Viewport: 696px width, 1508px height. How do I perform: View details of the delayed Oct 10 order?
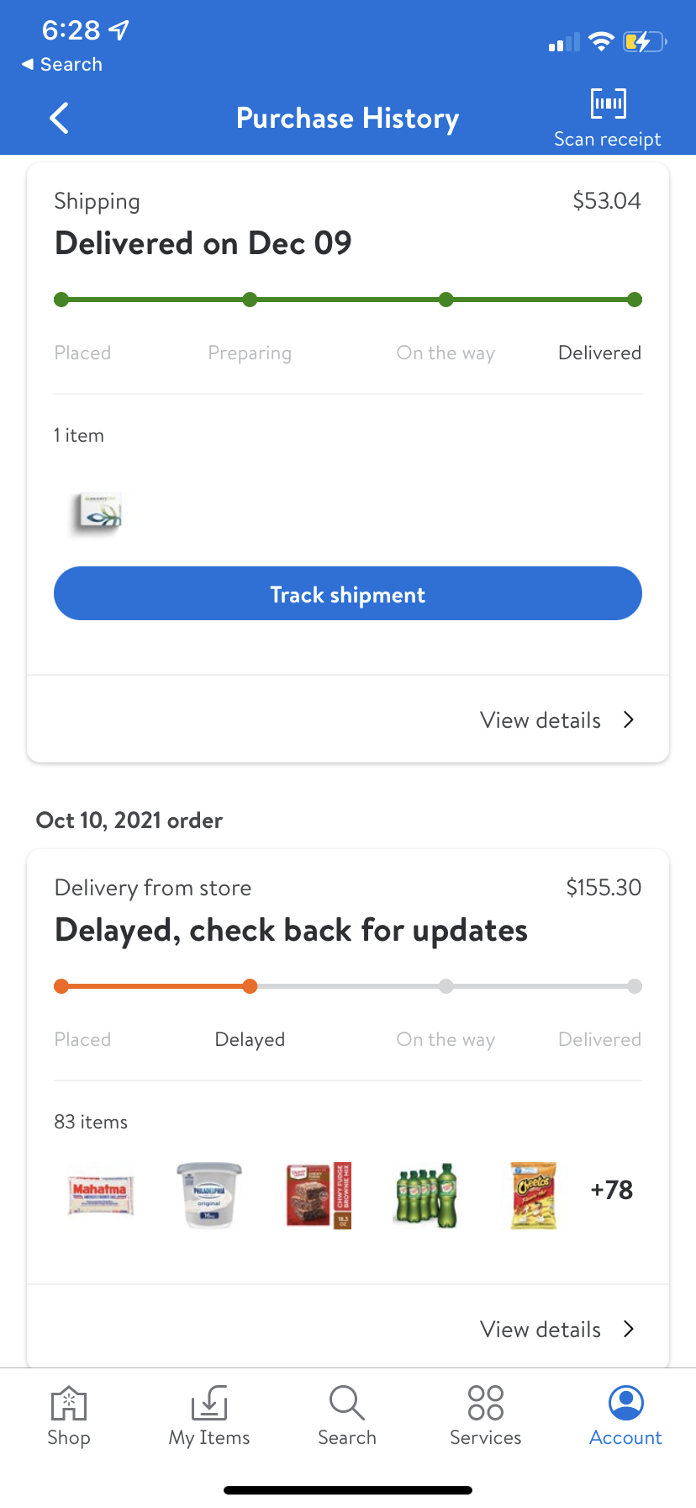[556, 1330]
